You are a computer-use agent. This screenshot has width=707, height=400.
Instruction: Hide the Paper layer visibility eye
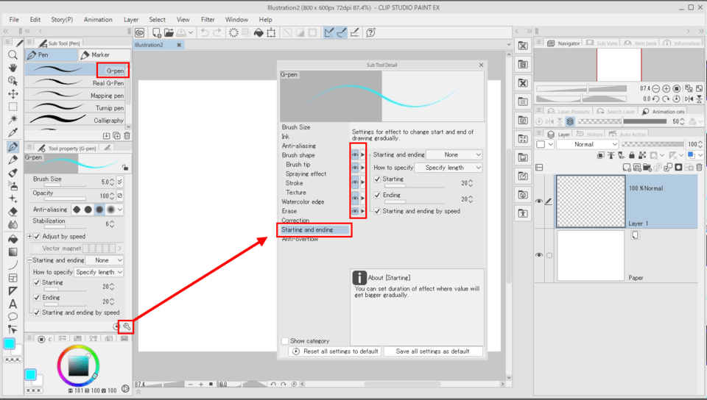pyautogui.click(x=539, y=255)
